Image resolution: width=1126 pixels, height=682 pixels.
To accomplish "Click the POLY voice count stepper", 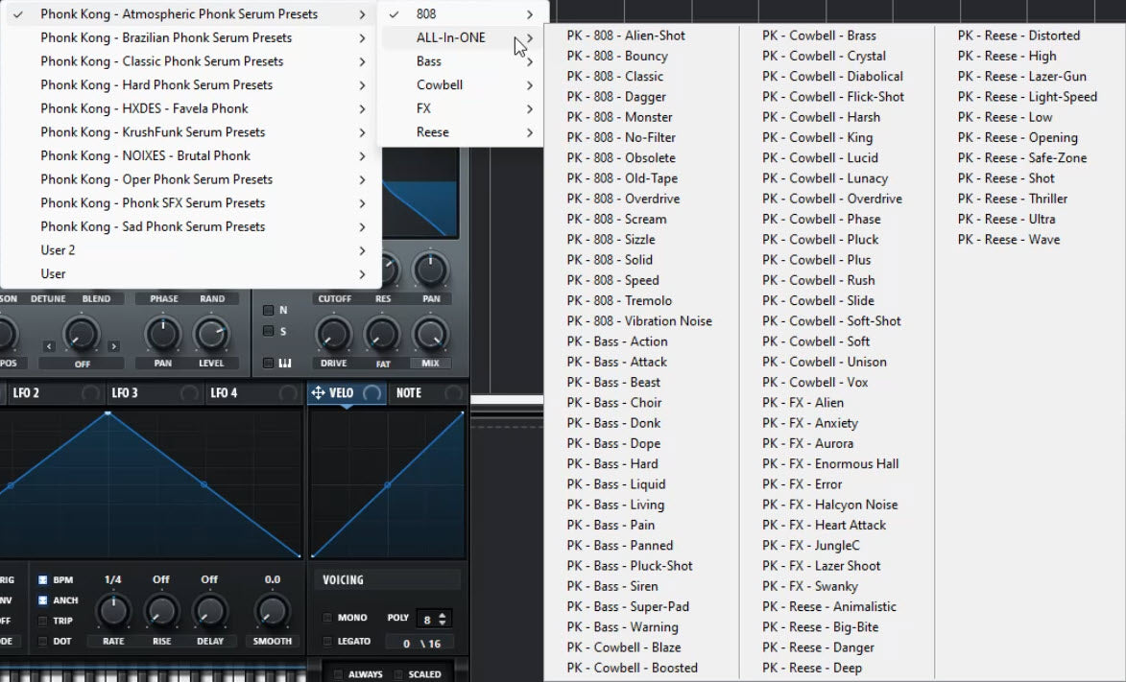I will [x=443, y=620].
